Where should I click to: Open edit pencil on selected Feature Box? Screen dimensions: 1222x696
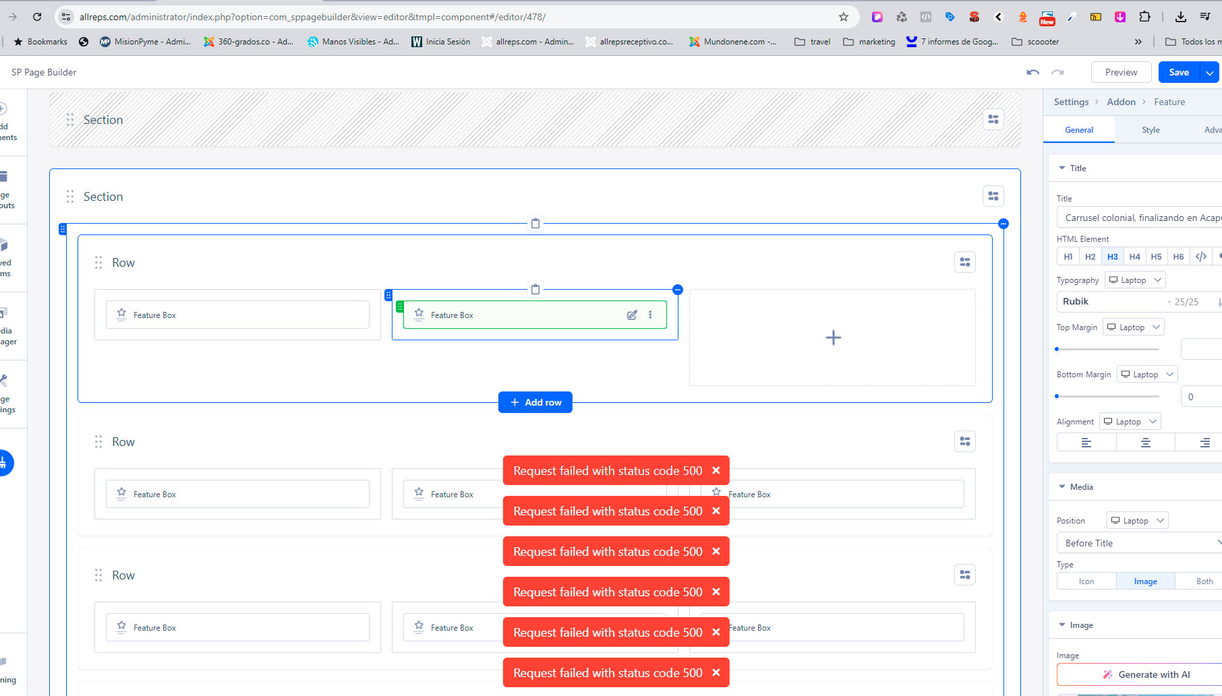click(632, 315)
